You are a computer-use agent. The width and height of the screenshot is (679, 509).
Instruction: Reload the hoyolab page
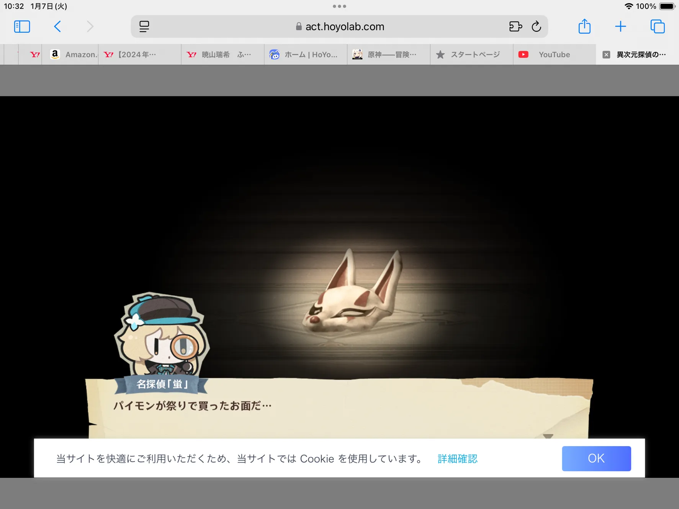[x=537, y=26]
